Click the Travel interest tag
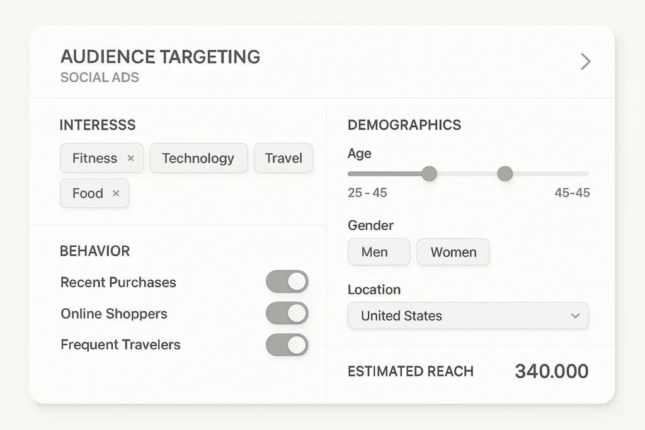This screenshot has height=430, width=645. [283, 159]
